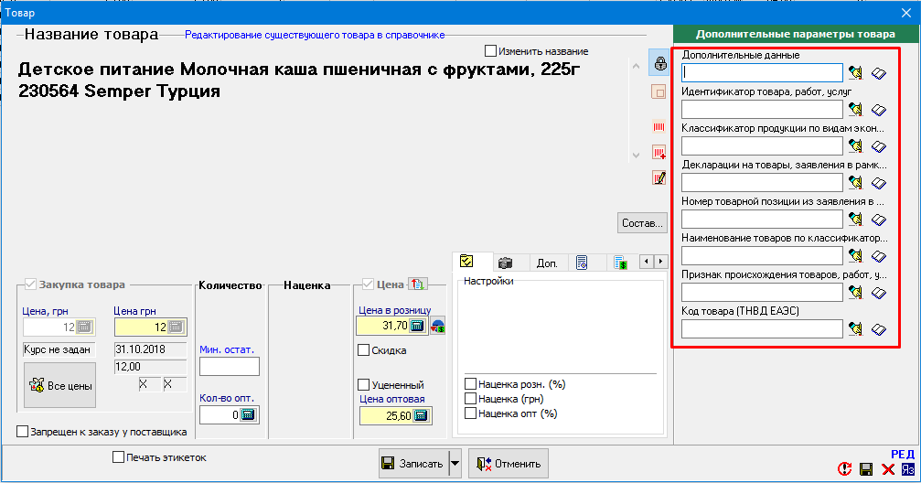This screenshot has width=921, height=483.
Task: Click the red refresh icon at bottom right
Action: click(844, 469)
